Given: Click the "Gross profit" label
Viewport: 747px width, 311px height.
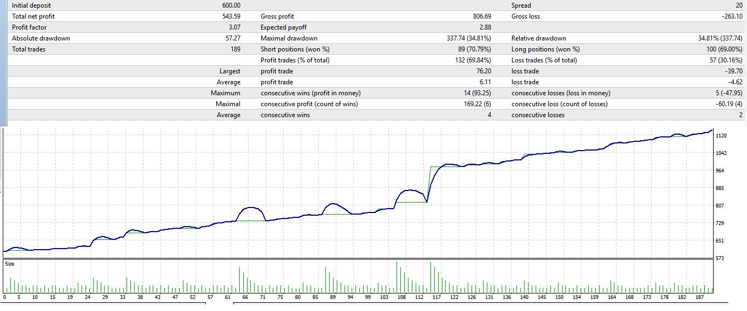Looking at the screenshot, I should (277, 16).
